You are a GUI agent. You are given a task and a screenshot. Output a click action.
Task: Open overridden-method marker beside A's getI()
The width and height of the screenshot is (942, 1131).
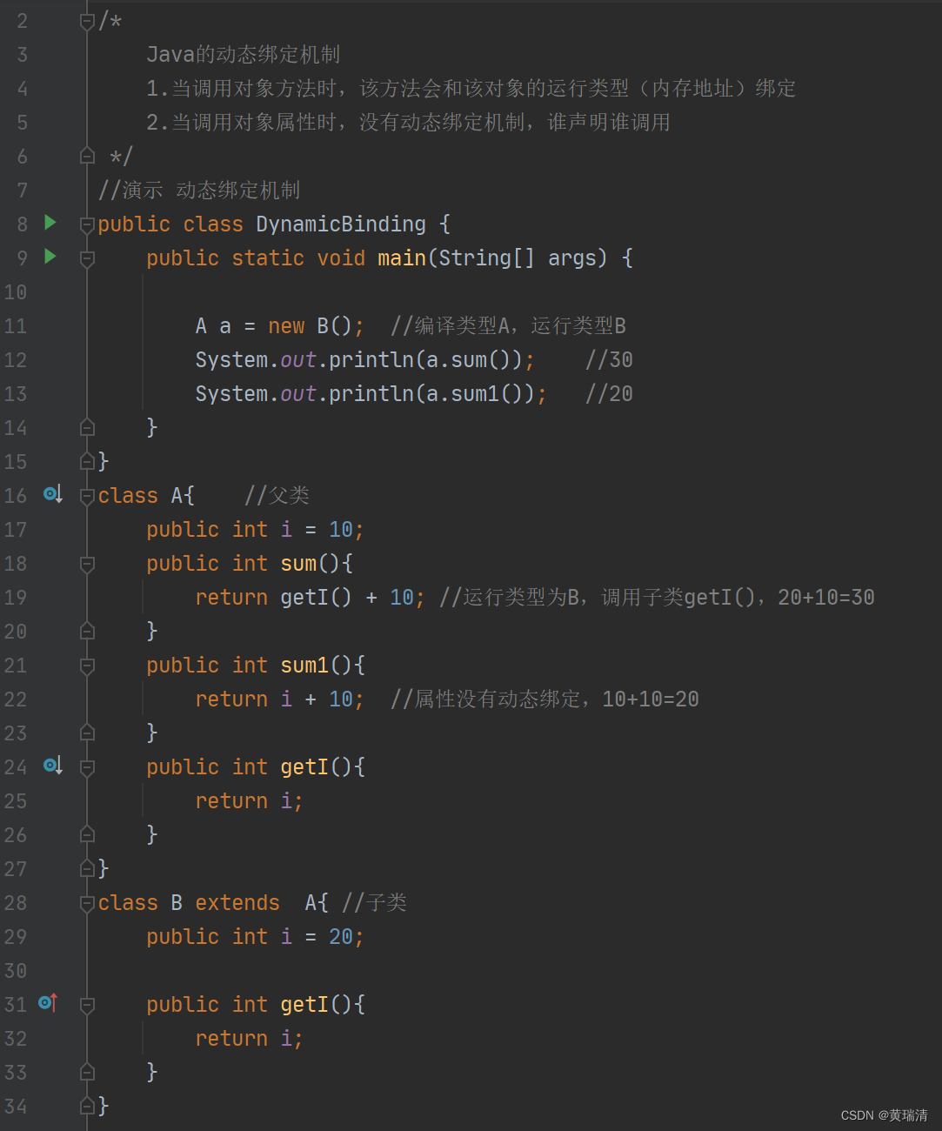[x=52, y=766]
